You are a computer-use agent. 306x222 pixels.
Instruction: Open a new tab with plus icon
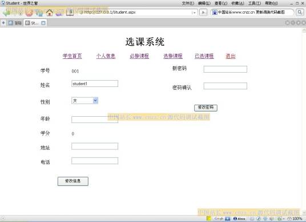pos(3,23)
